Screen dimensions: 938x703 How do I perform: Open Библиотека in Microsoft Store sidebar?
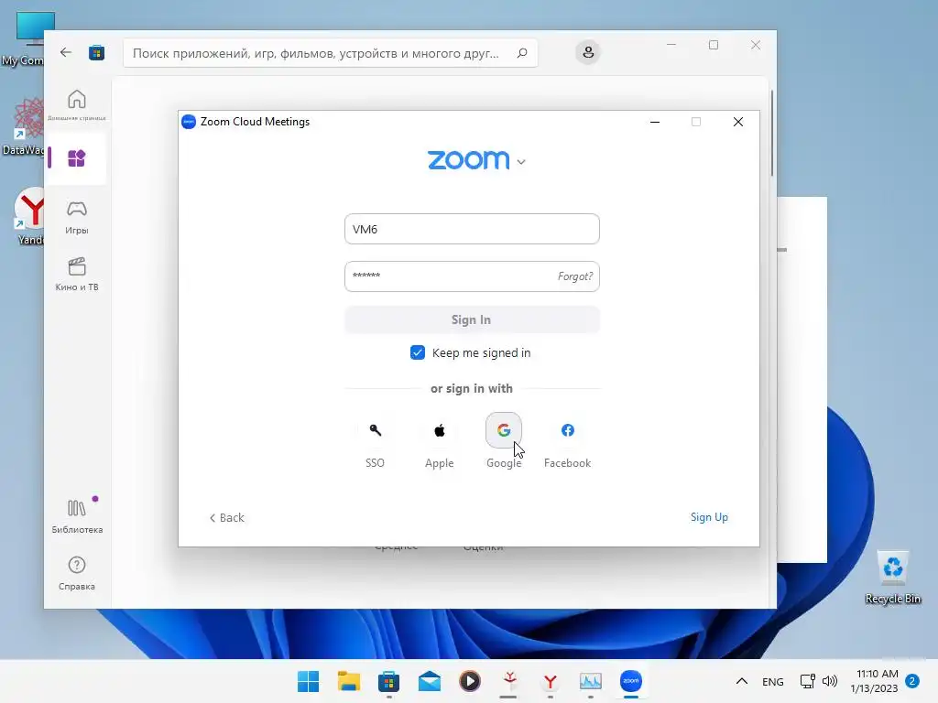point(77,516)
